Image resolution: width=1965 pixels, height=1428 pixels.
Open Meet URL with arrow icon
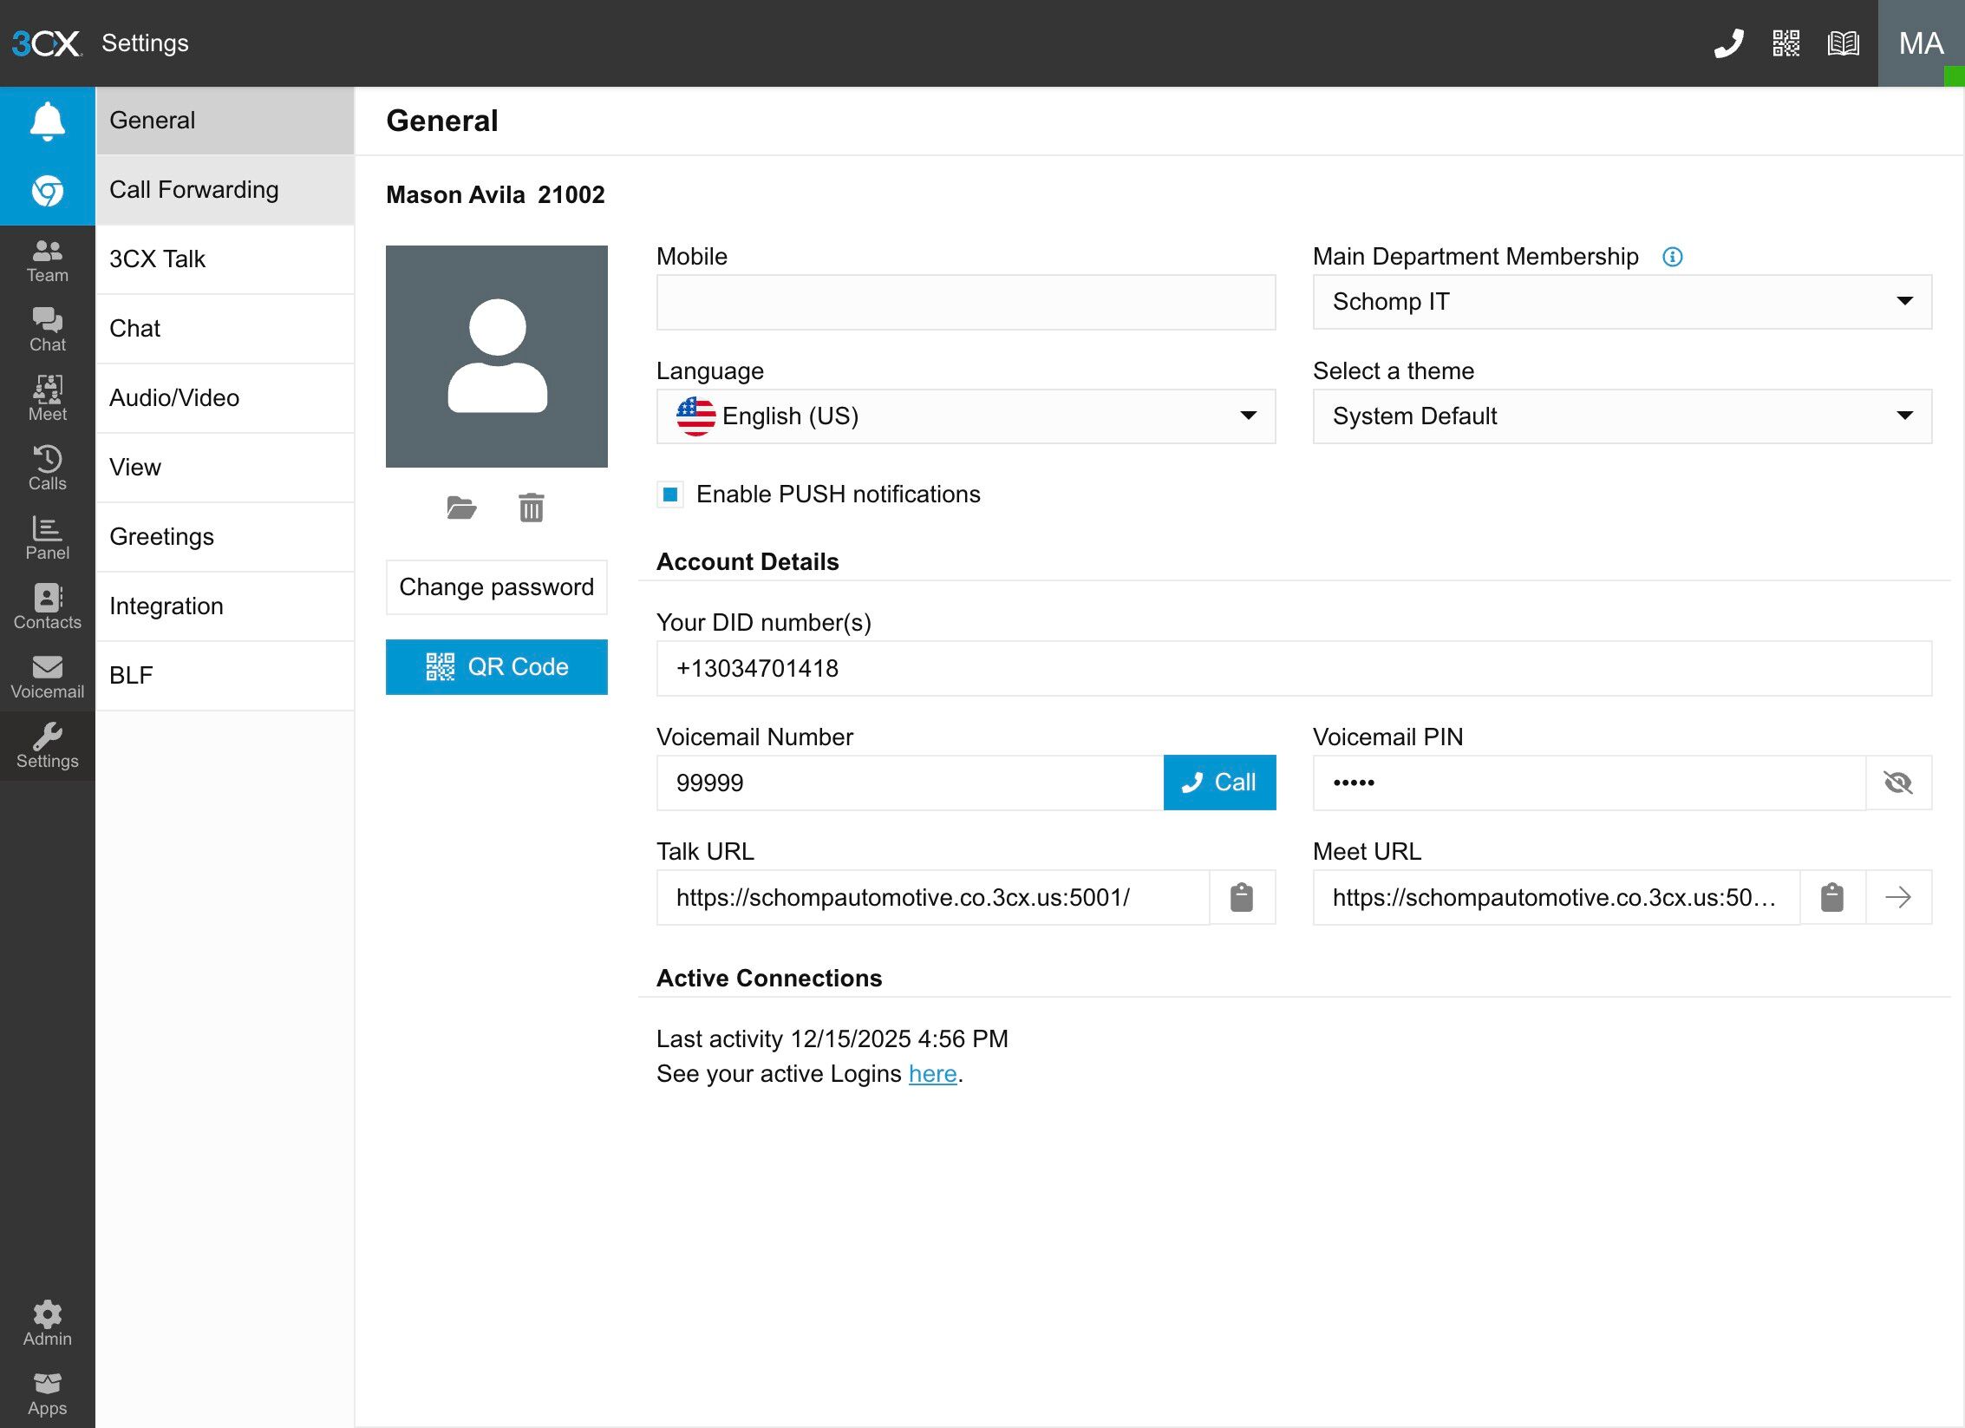[x=1898, y=897]
